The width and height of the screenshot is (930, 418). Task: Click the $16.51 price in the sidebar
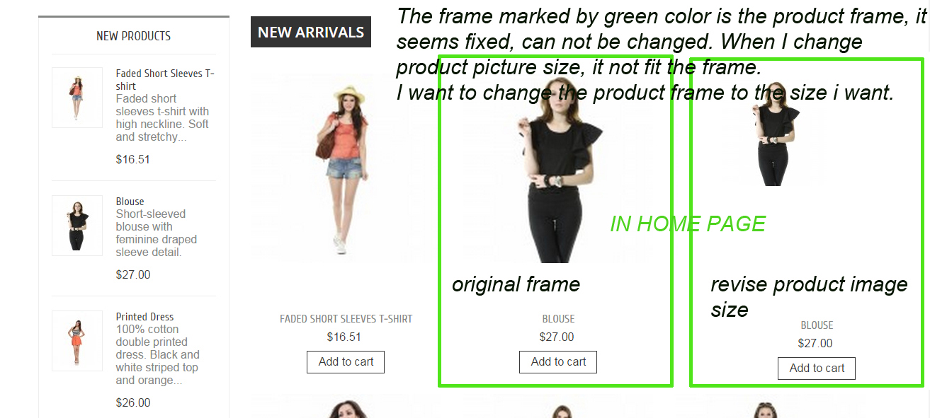coord(133,160)
